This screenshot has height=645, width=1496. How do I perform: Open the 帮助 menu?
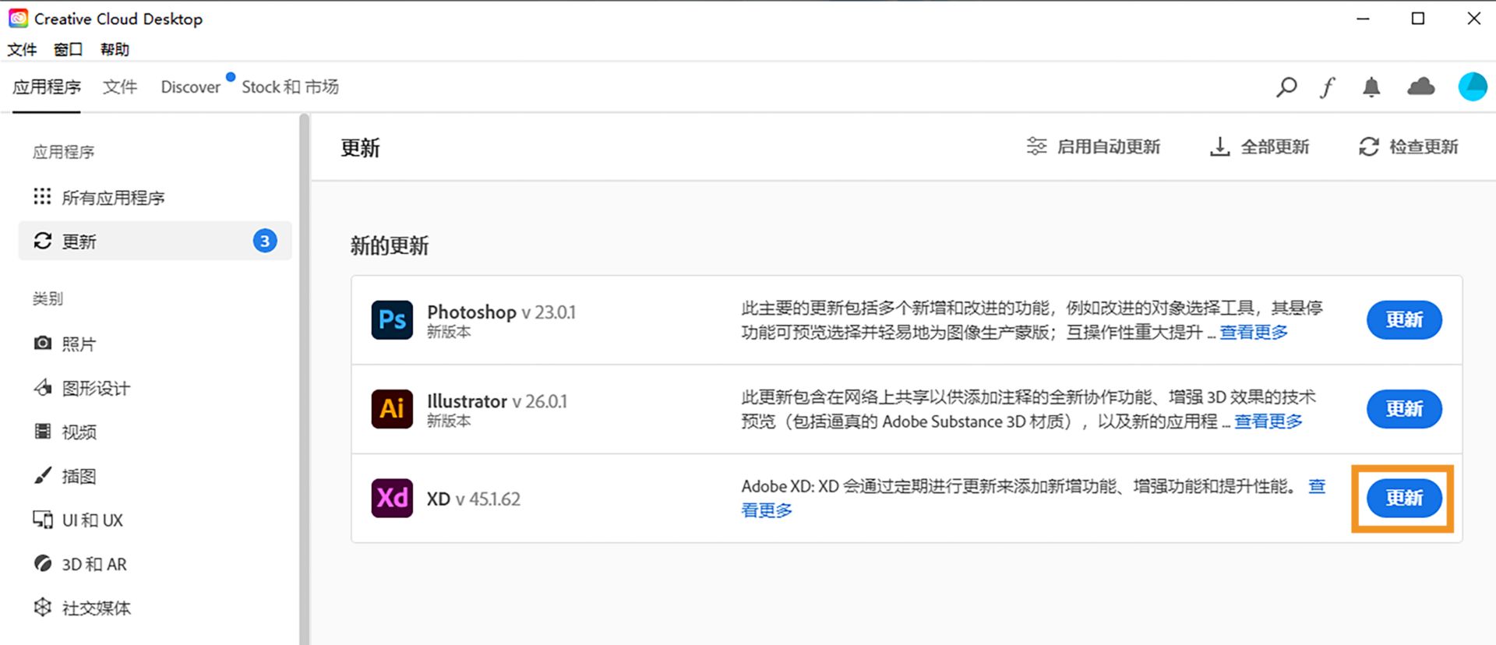pos(115,50)
